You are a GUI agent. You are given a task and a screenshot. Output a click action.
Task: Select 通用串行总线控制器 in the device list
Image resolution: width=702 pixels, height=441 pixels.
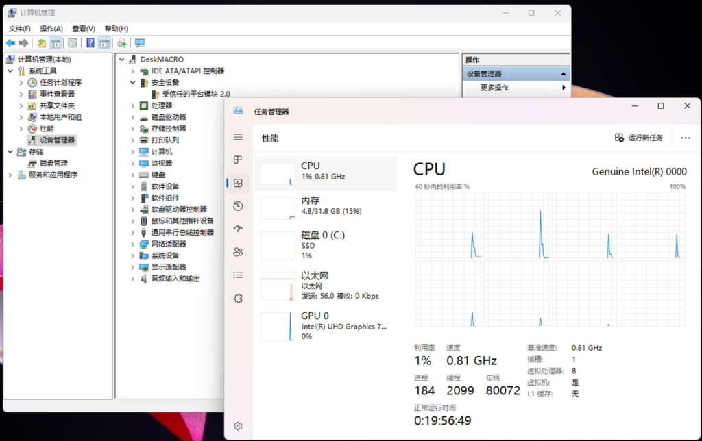182,233
